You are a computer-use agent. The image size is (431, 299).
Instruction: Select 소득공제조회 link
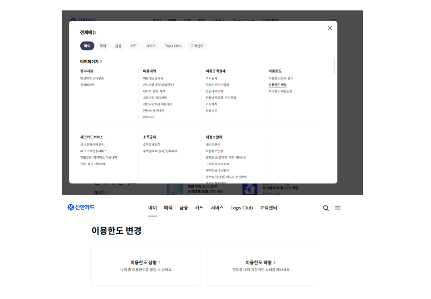pyautogui.click(x=152, y=145)
